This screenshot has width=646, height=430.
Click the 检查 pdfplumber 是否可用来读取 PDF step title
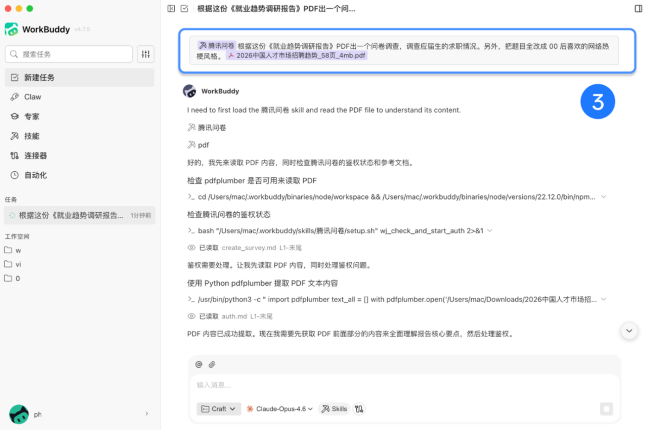point(252,181)
